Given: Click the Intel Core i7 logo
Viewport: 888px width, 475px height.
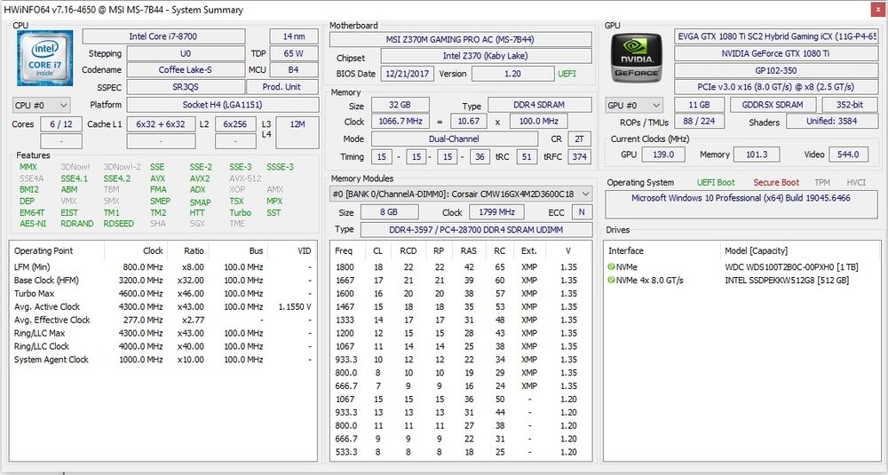Looking at the screenshot, I should coord(44,58).
